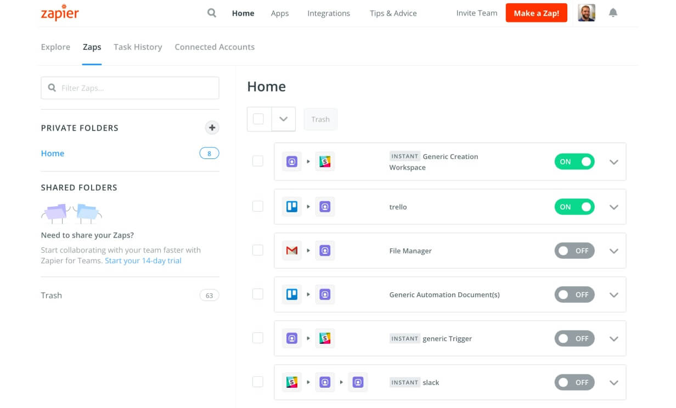Click the Gmail icon in File Manager row
The height and width of the screenshot is (408, 676).
292,251
